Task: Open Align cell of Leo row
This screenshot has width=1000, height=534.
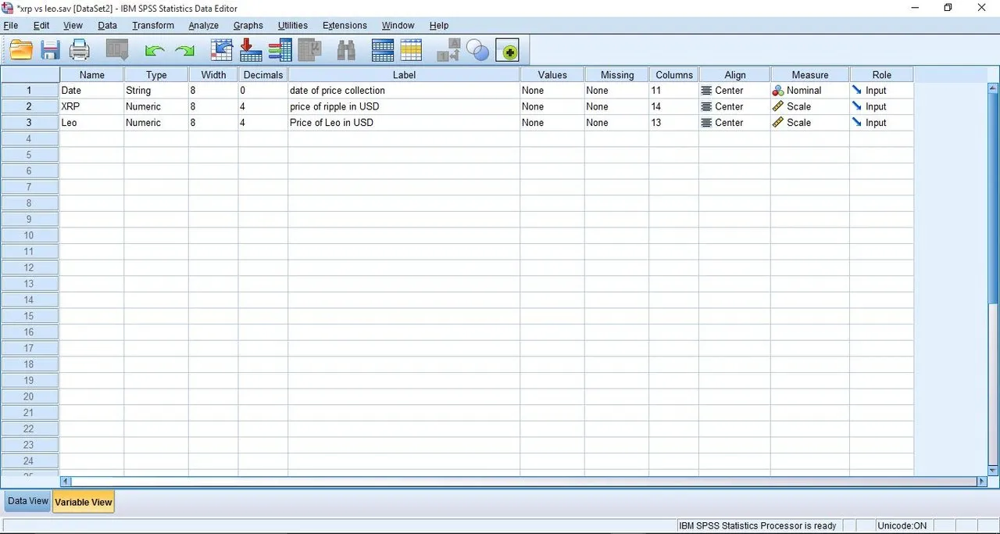Action: [735, 123]
